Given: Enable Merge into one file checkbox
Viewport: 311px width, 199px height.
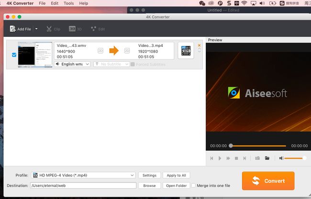Looking at the screenshot, I should [193, 186].
